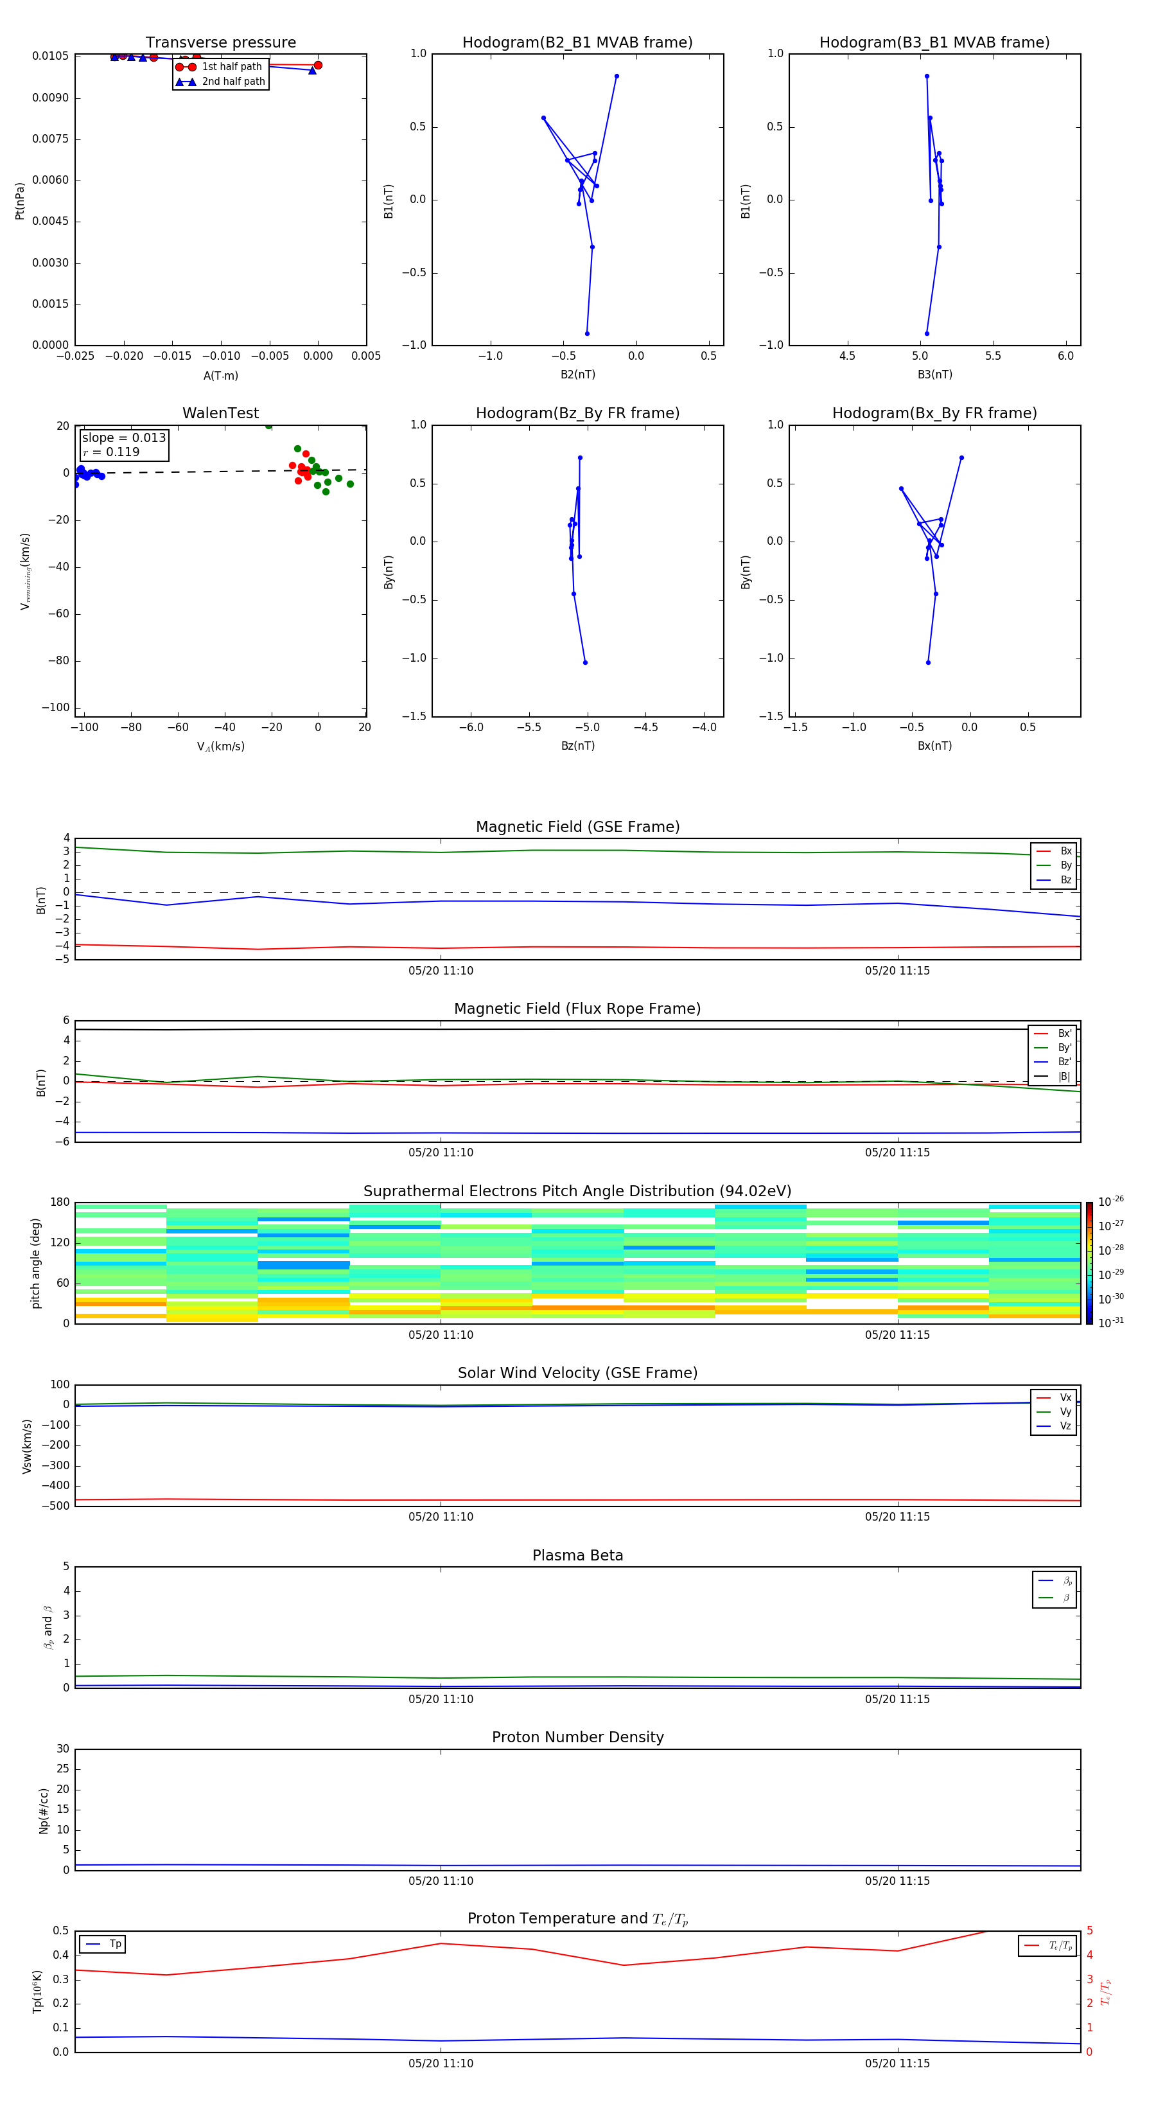Click the 'Magnetic Field (GSE Frame)' title

pos(577,827)
